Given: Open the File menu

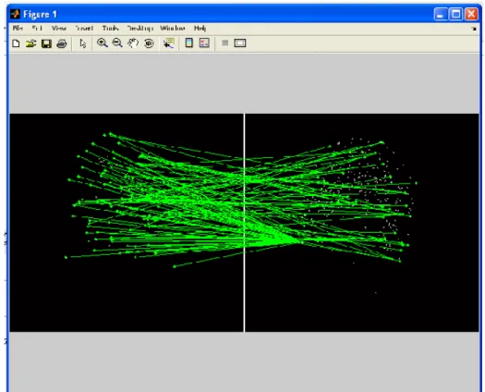Looking at the screenshot, I should [x=18, y=28].
